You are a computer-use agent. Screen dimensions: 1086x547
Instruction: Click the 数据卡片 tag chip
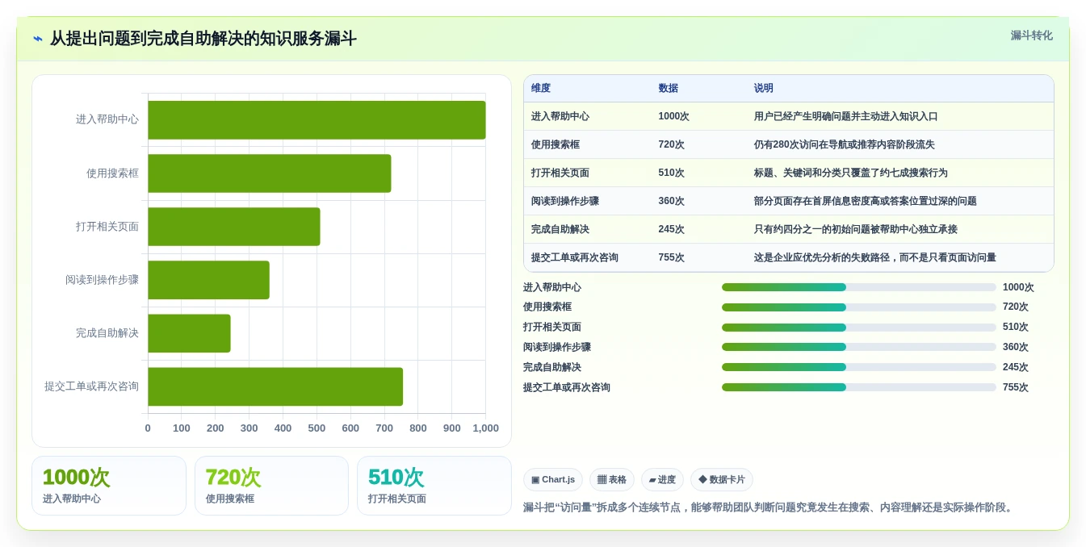click(722, 480)
